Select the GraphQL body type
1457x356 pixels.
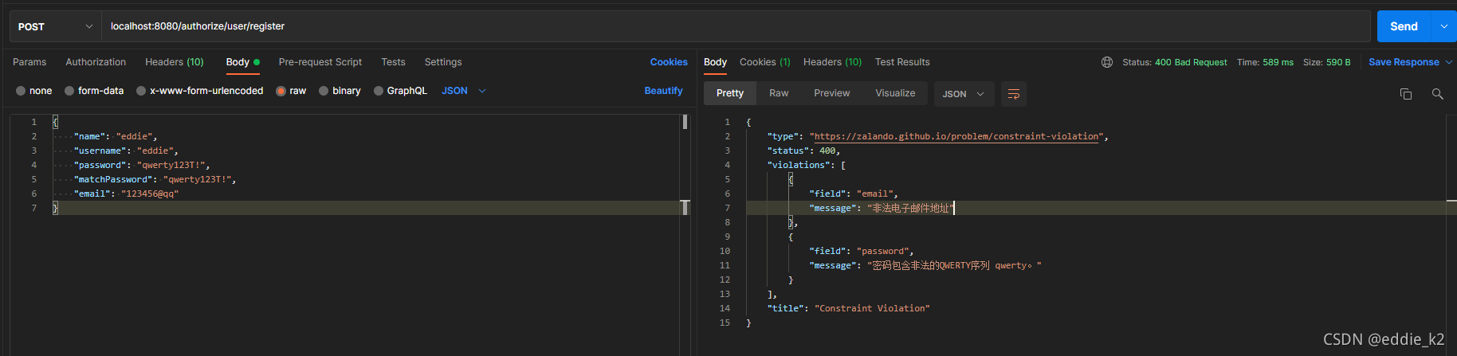tap(400, 91)
